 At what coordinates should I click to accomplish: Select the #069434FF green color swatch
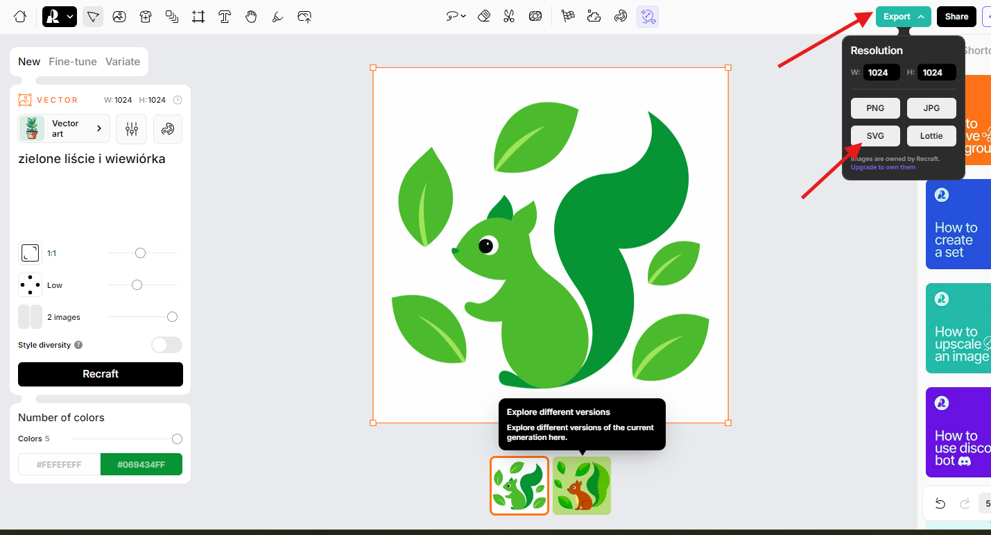[x=141, y=465]
